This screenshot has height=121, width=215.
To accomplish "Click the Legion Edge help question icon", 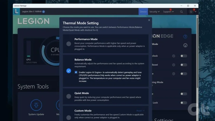I will click(x=185, y=37).
